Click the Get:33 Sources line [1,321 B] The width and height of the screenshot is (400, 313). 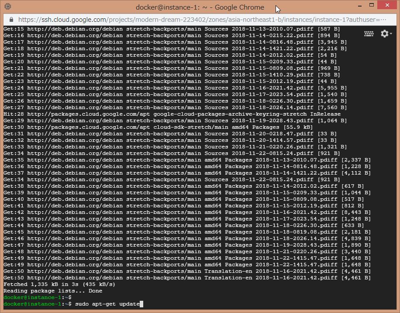(175, 147)
